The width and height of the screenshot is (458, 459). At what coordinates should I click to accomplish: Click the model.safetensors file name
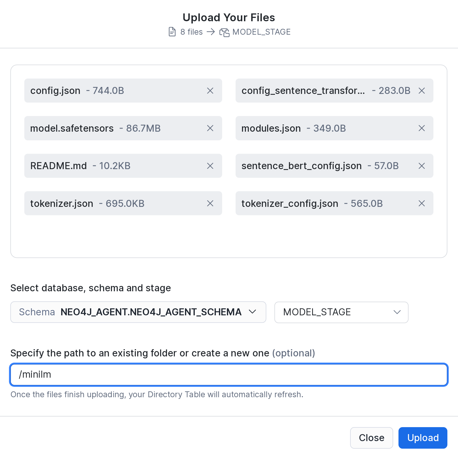pyautogui.click(x=72, y=128)
